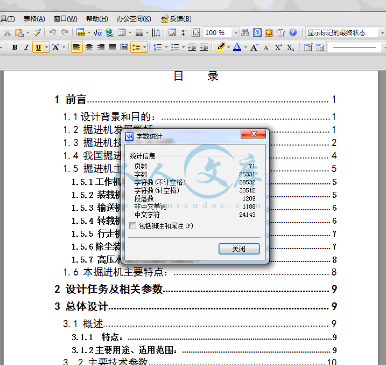Click the '1 前言' table of contents entry
The width and height of the screenshot is (386, 365).
coord(195,100)
